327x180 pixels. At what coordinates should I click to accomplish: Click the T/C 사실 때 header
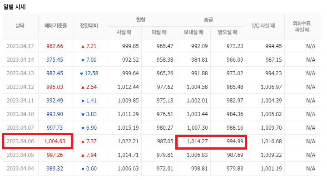(x=263, y=26)
